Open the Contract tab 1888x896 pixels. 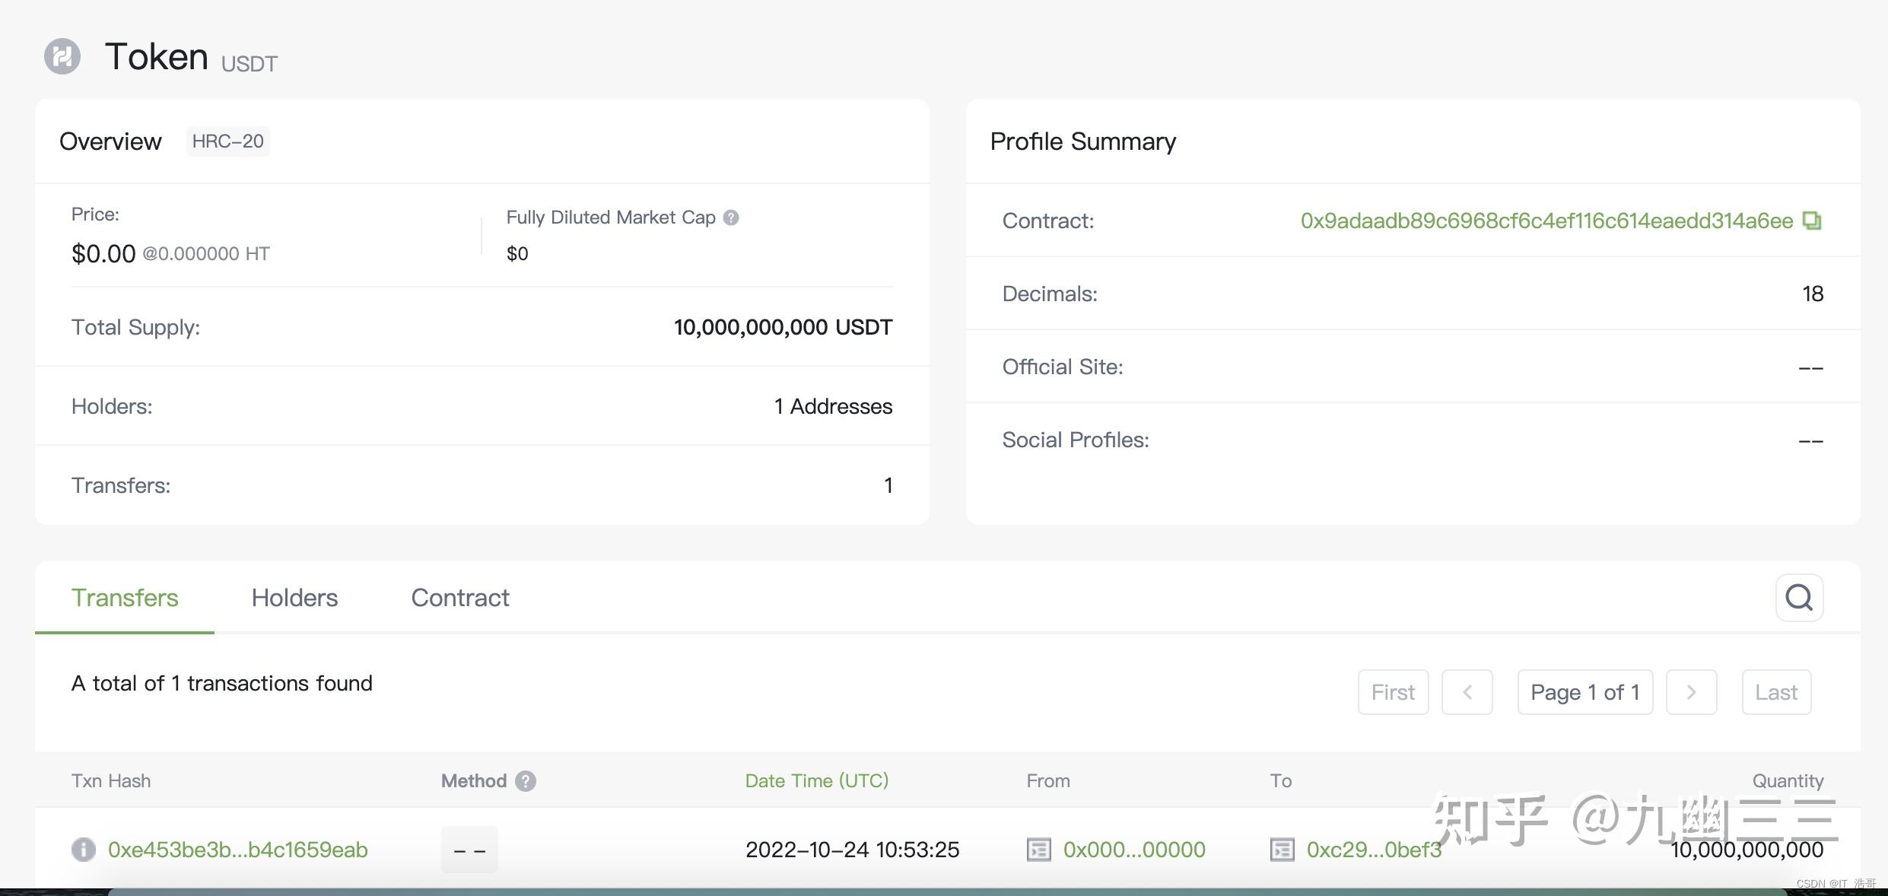pos(460,598)
